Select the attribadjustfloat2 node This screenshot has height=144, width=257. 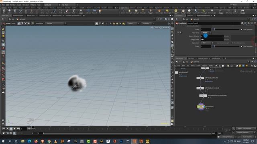(200, 78)
